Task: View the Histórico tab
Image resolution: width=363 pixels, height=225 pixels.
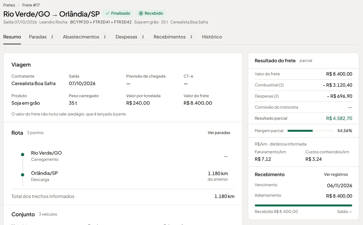Action: tap(212, 37)
